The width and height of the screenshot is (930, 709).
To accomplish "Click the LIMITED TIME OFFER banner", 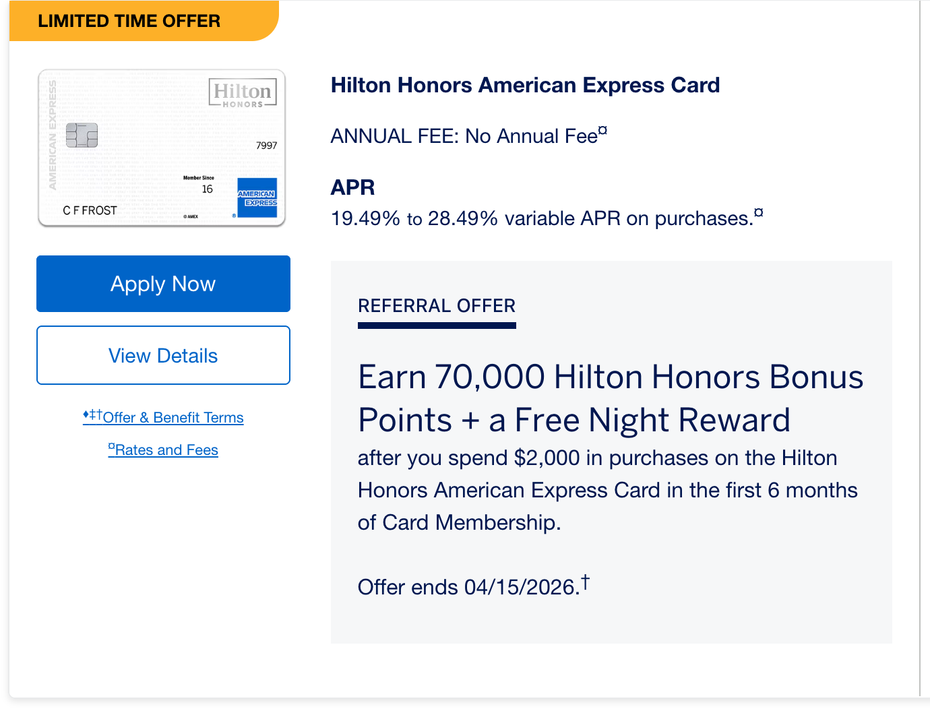I will [129, 21].
